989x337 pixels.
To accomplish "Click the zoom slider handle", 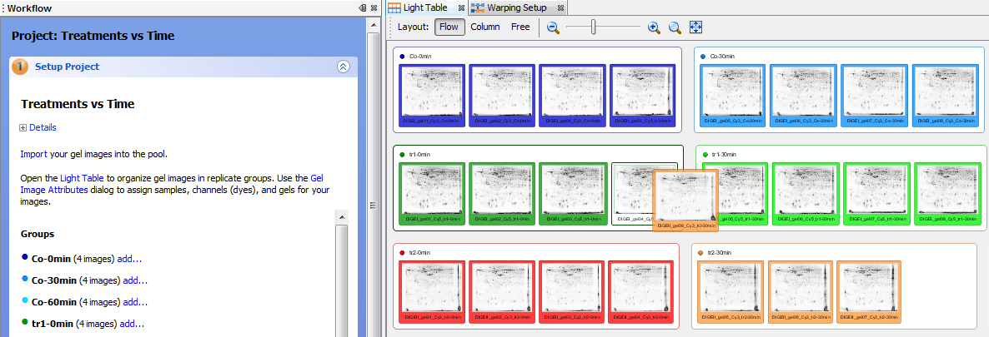I will coord(594,27).
